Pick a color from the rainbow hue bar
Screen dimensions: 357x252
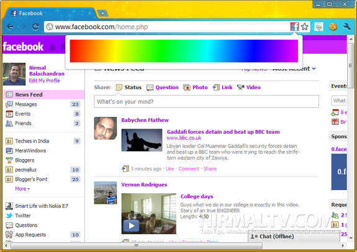(184, 51)
